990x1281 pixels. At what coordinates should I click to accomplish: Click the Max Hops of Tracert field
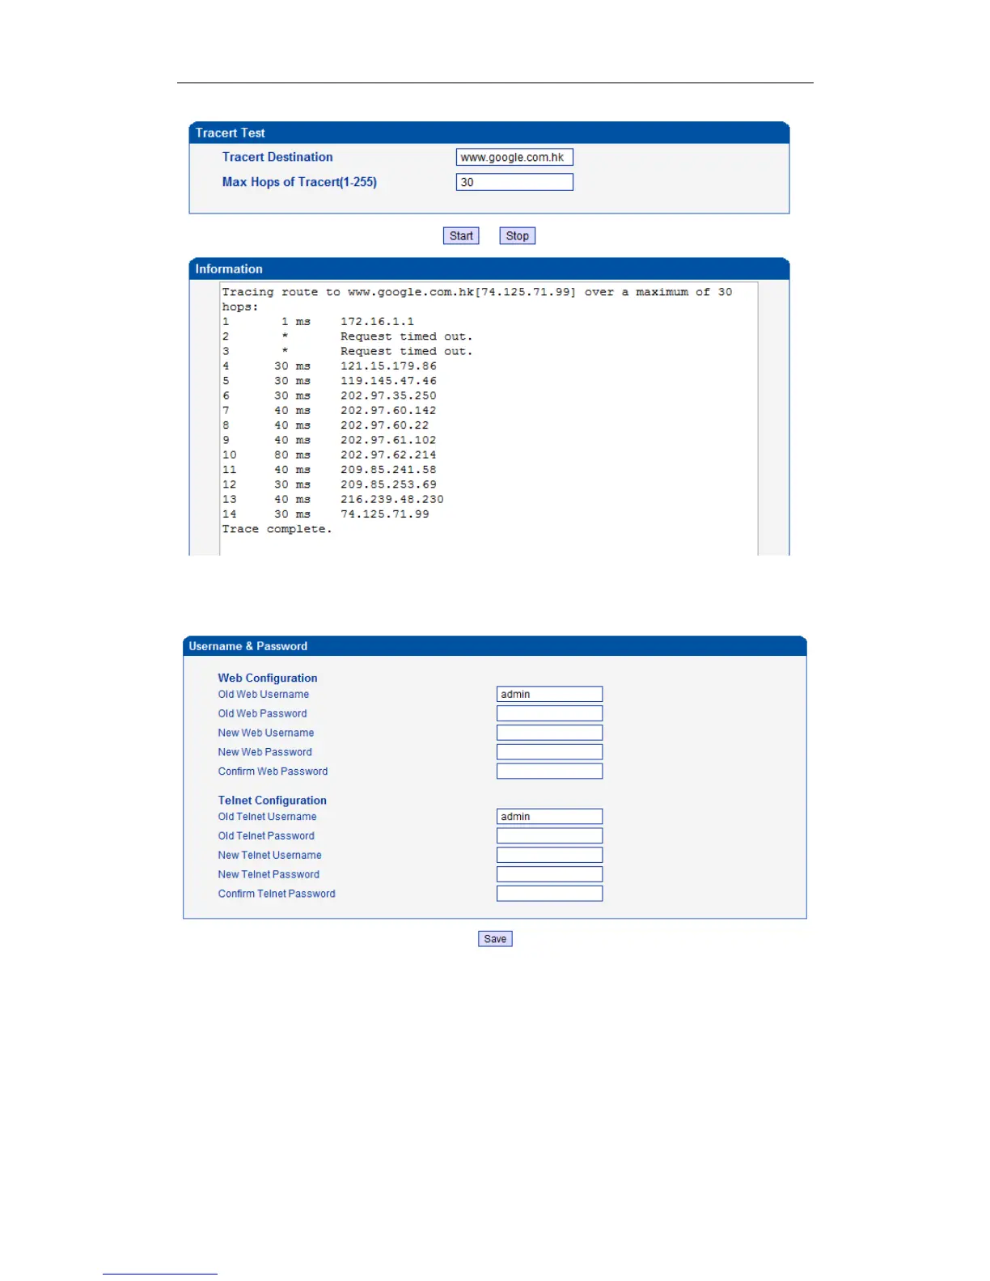[514, 182]
